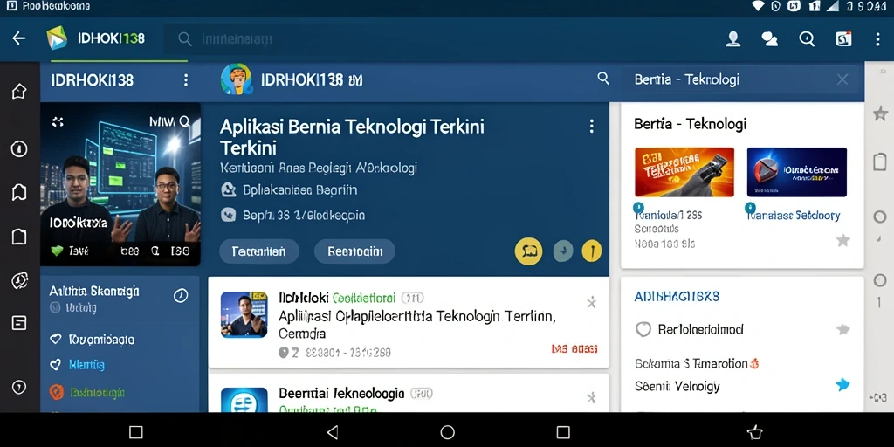The image size is (894, 447).
Task: Open the link under orange thumbnail
Action: coord(668,216)
